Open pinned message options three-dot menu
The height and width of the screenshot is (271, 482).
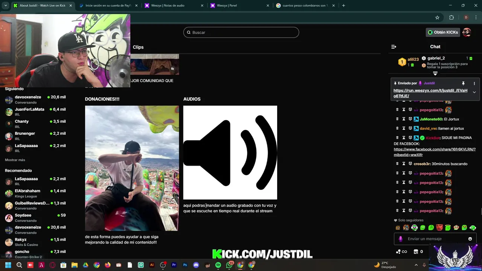tap(474, 83)
